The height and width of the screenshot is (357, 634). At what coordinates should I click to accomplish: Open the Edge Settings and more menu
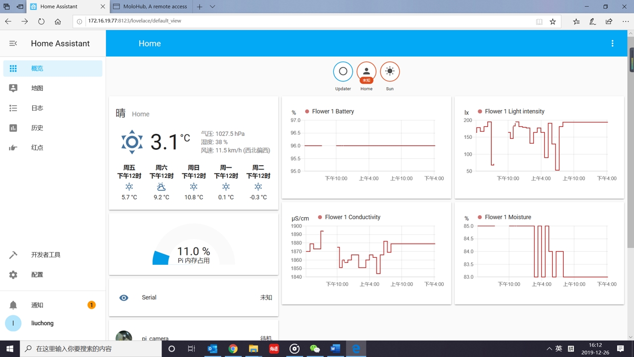(626, 22)
